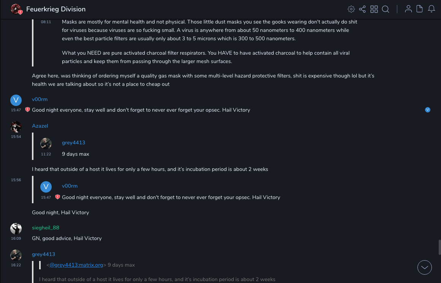
Task: Click the 16:09 message timestamp
Action: (16, 239)
